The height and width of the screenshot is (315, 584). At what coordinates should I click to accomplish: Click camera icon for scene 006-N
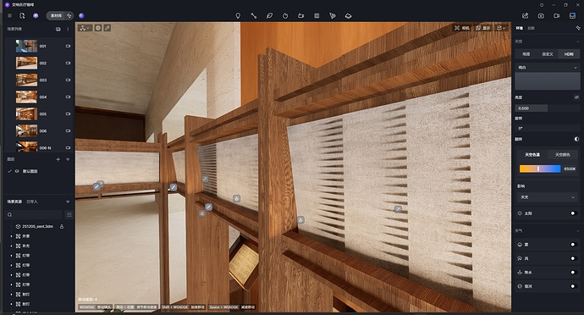click(x=69, y=147)
